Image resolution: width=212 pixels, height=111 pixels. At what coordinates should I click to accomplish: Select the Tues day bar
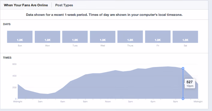[75, 37]
